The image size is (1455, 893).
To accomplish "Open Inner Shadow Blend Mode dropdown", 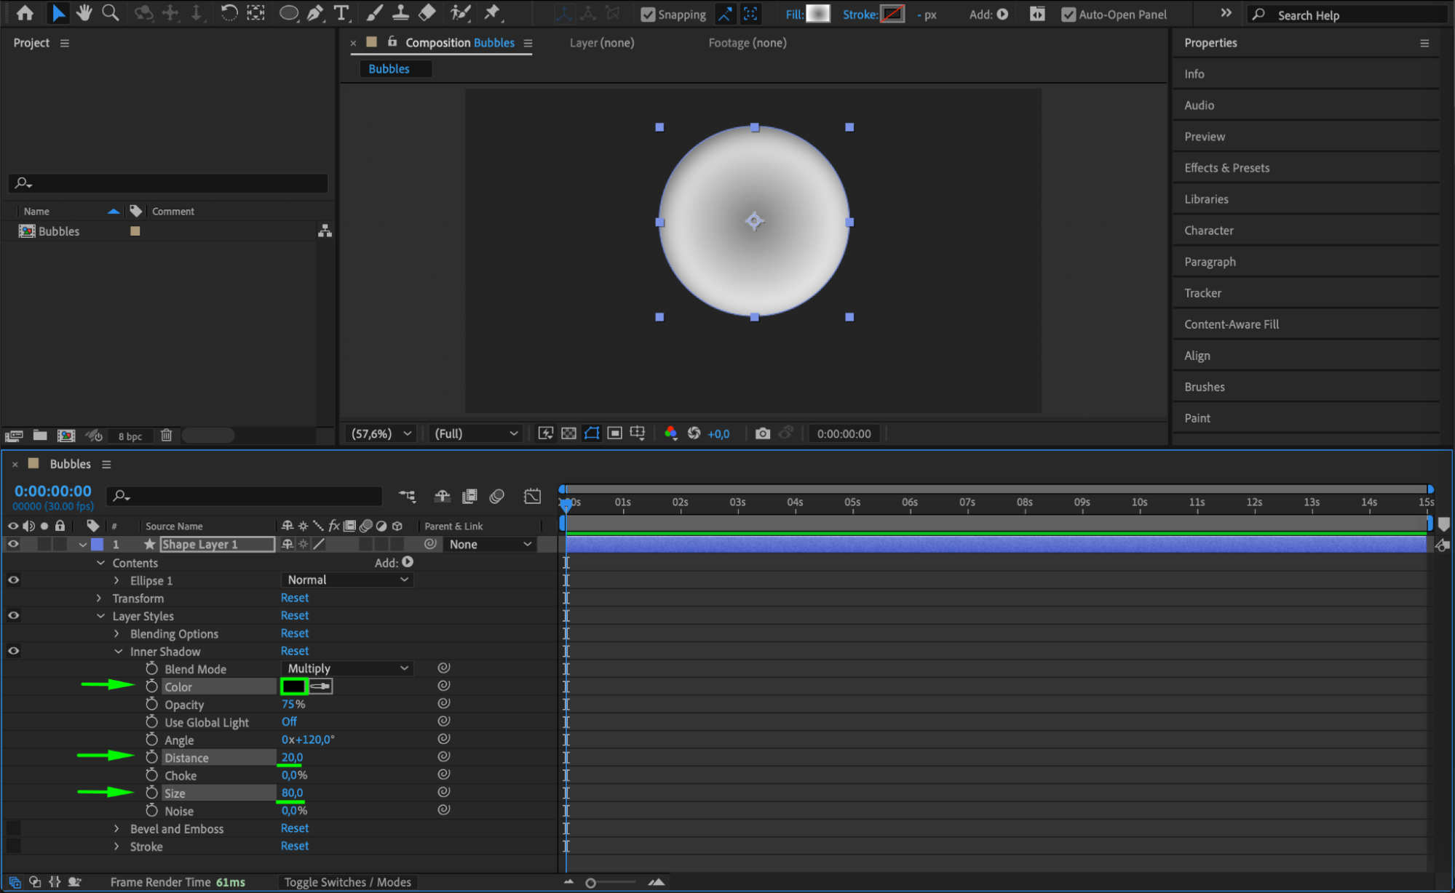I will [347, 668].
